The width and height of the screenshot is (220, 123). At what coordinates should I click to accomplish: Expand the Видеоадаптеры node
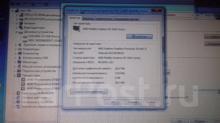(x=16, y=28)
